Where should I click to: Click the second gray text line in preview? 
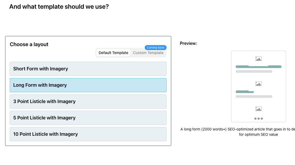pyautogui.click(x=254, y=96)
